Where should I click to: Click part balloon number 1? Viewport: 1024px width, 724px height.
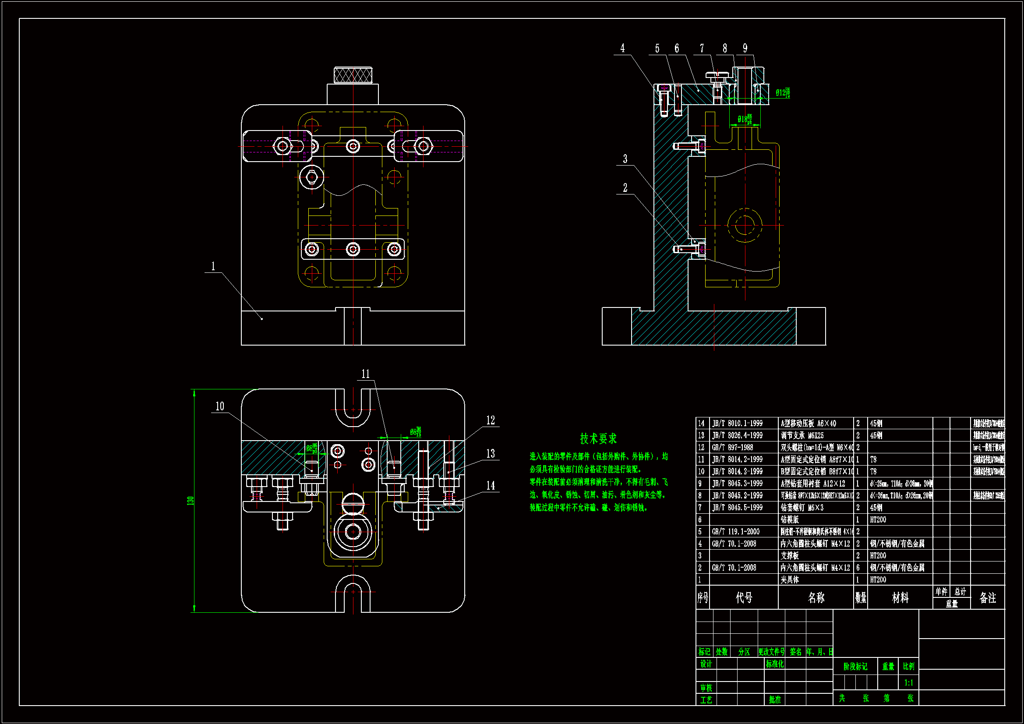213,266
